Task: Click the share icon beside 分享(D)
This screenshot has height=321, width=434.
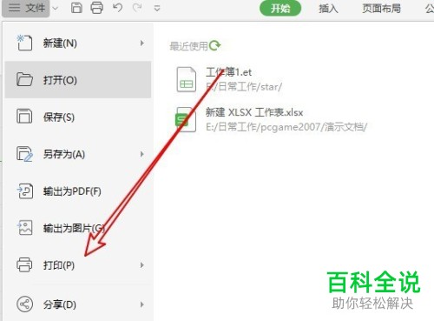Action: 24,304
